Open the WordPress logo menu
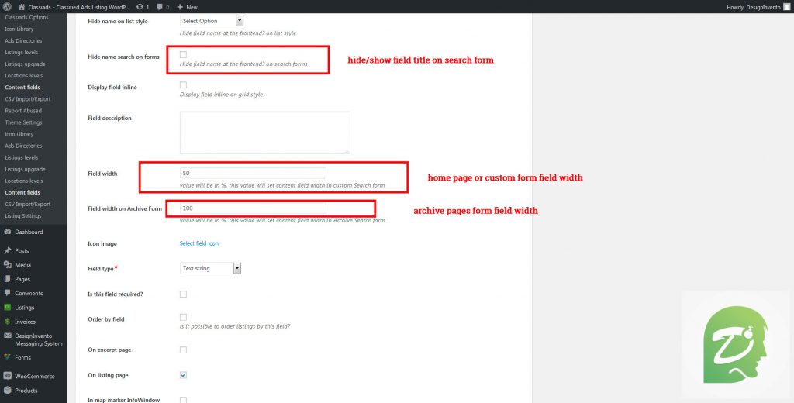 [7, 7]
